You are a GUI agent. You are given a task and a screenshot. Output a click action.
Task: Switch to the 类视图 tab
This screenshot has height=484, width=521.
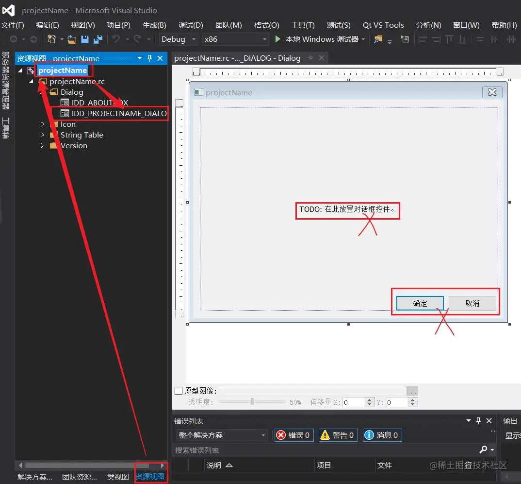[117, 477]
